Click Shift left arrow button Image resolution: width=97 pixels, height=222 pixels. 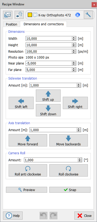[21, 103]
